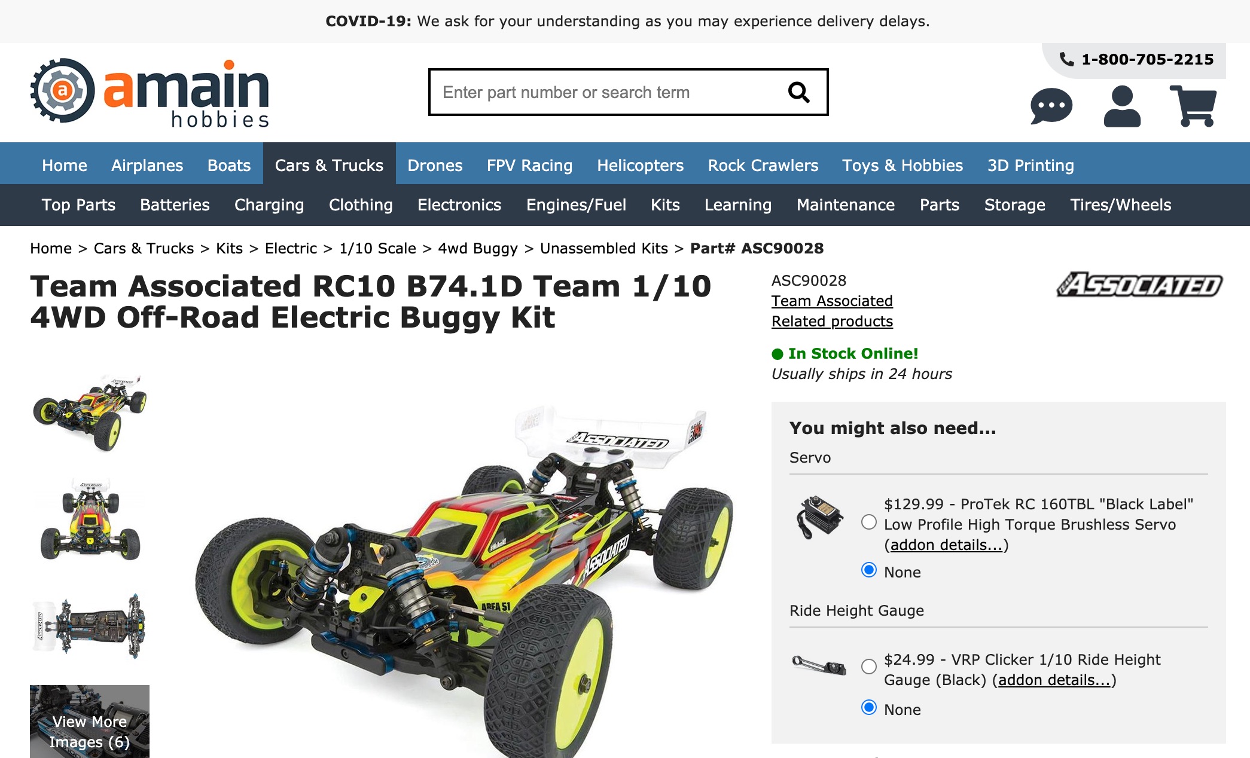Open the Tires/Wheels category menu

coord(1121,205)
